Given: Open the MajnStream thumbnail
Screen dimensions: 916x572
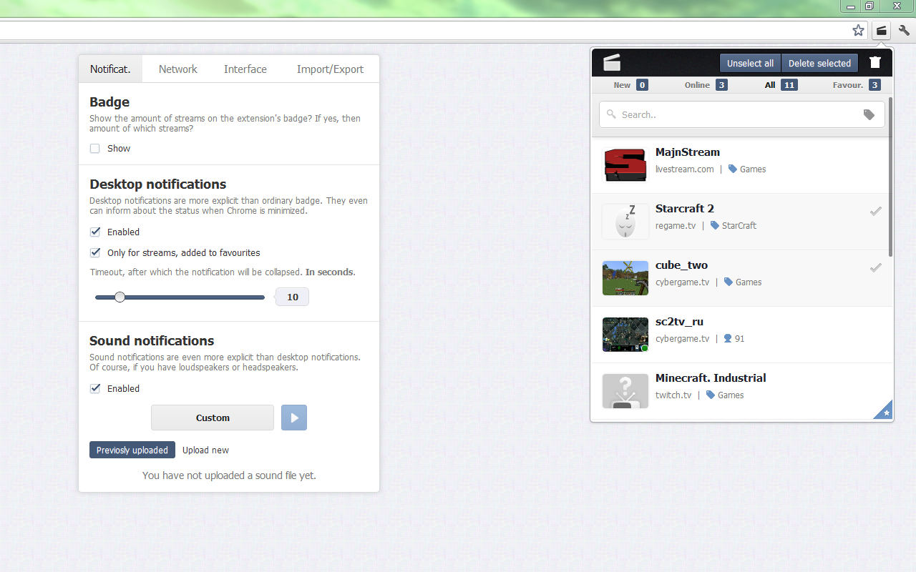Looking at the screenshot, I should [x=625, y=165].
